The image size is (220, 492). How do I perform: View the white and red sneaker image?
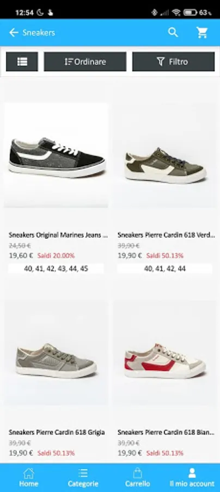coord(164,353)
